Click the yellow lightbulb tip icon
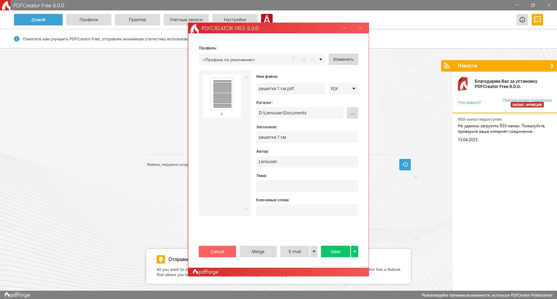The height and width of the screenshot is (299, 557). tap(161, 259)
